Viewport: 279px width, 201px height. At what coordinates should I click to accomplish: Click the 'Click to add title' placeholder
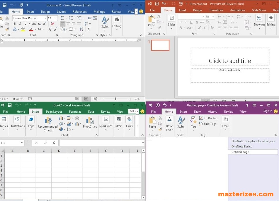point(230,56)
